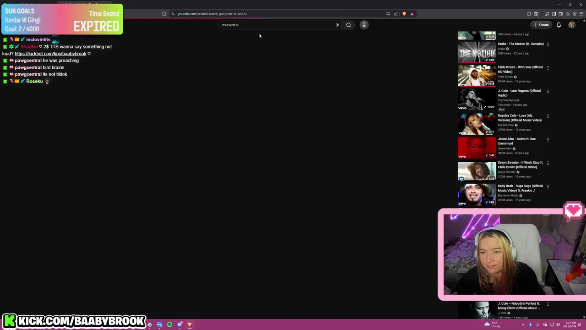Open the Brave Shields lion icon
Screen dimensions: 586x330
[x=404, y=14]
